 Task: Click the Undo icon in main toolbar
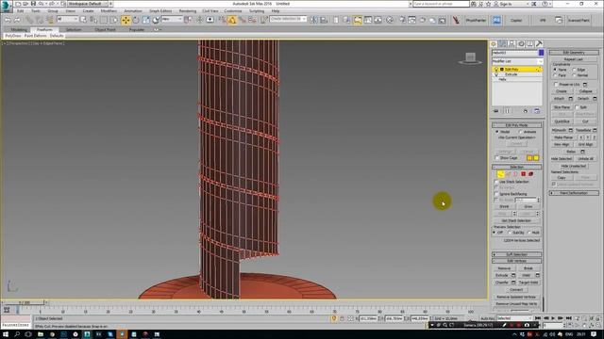[x=8, y=20]
